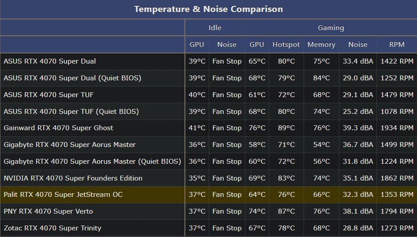Click Gigabyte Aorus Master (Quiet BIOS) name
Image resolution: width=417 pixels, height=237 pixels.
point(92,162)
